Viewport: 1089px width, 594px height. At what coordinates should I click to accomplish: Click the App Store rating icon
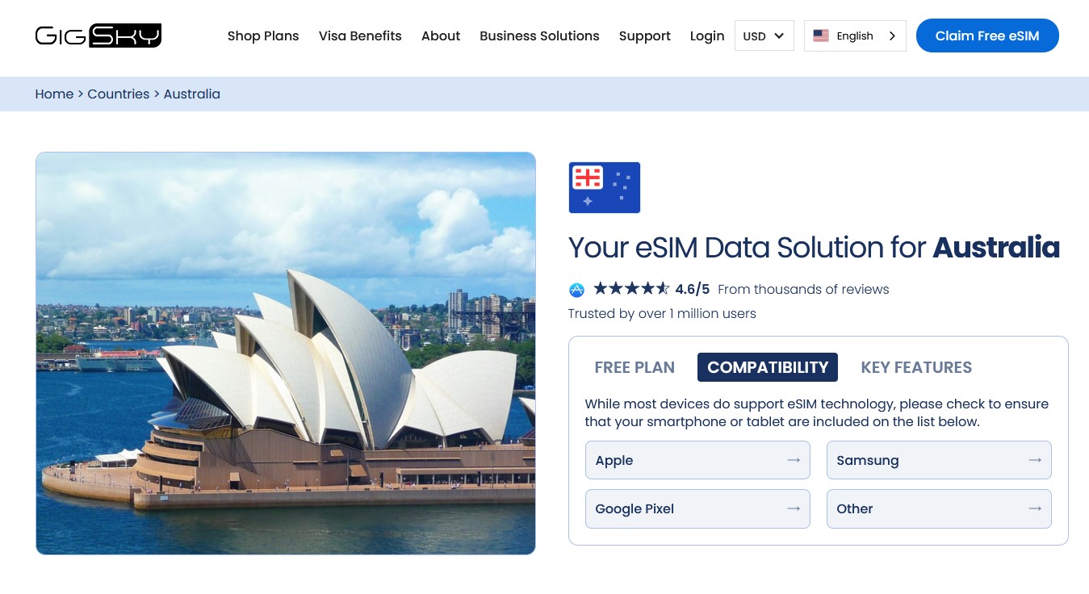(x=576, y=290)
